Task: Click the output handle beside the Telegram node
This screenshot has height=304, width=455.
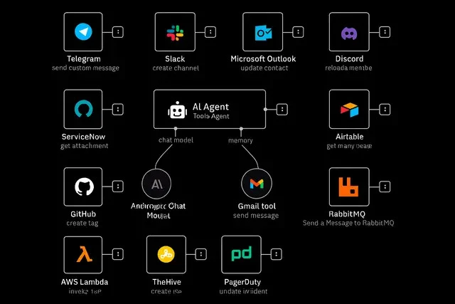Action: (x=118, y=32)
